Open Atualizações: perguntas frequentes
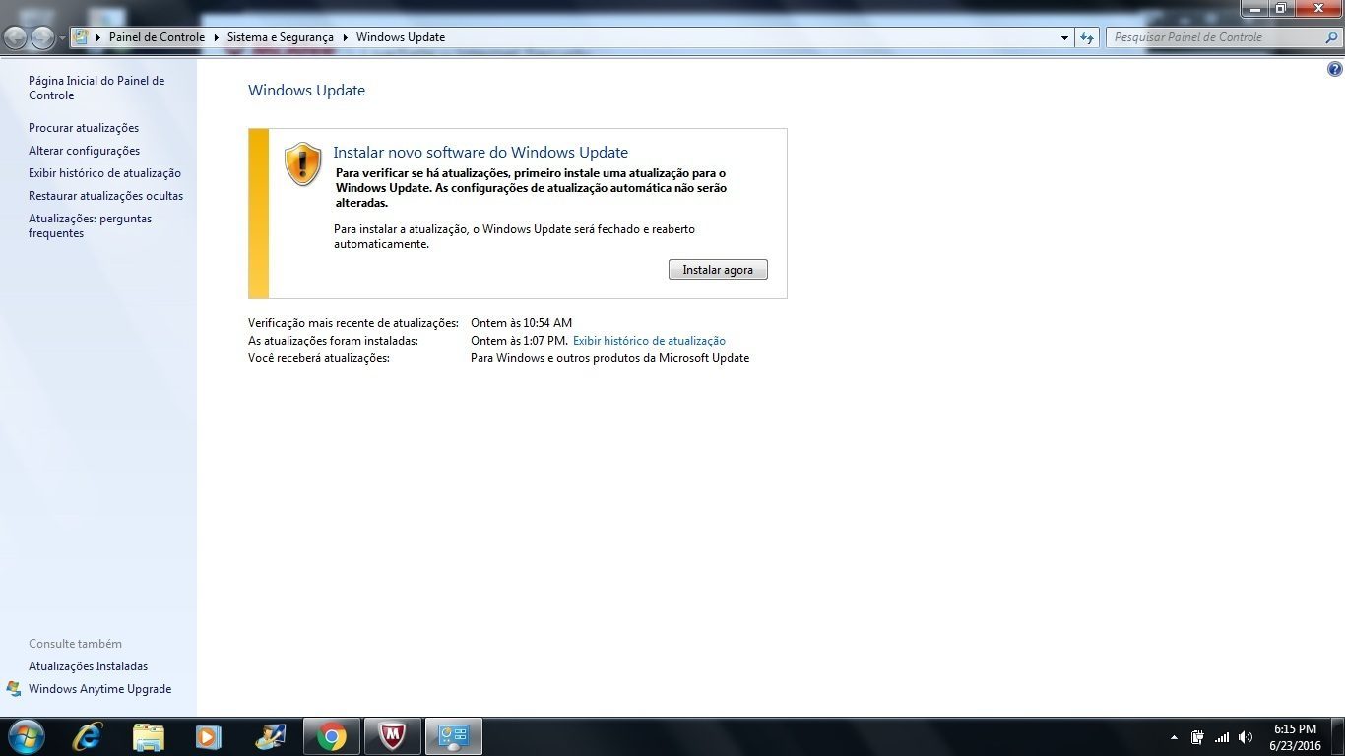 pos(90,226)
